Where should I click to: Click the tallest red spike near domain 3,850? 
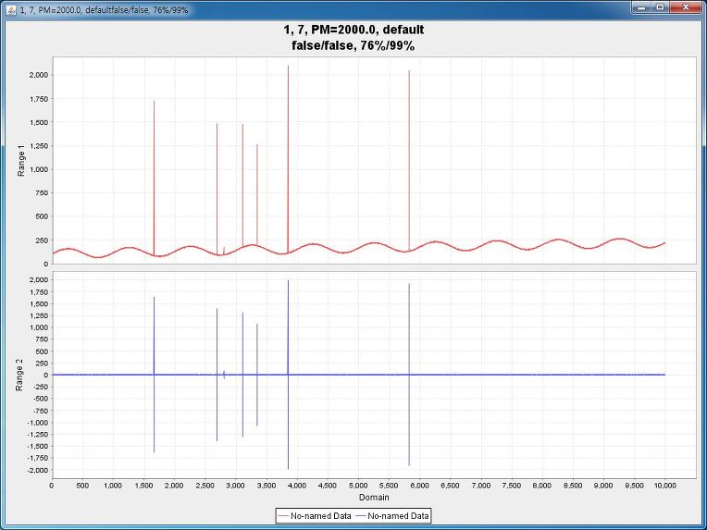[288, 158]
